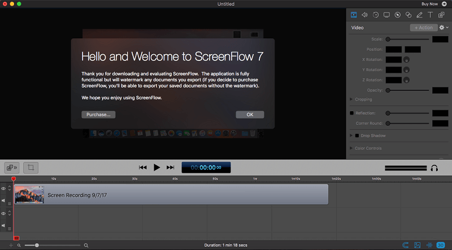Adjust the Corner Round slider
The height and width of the screenshot is (250, 452).
click(408, 123)
